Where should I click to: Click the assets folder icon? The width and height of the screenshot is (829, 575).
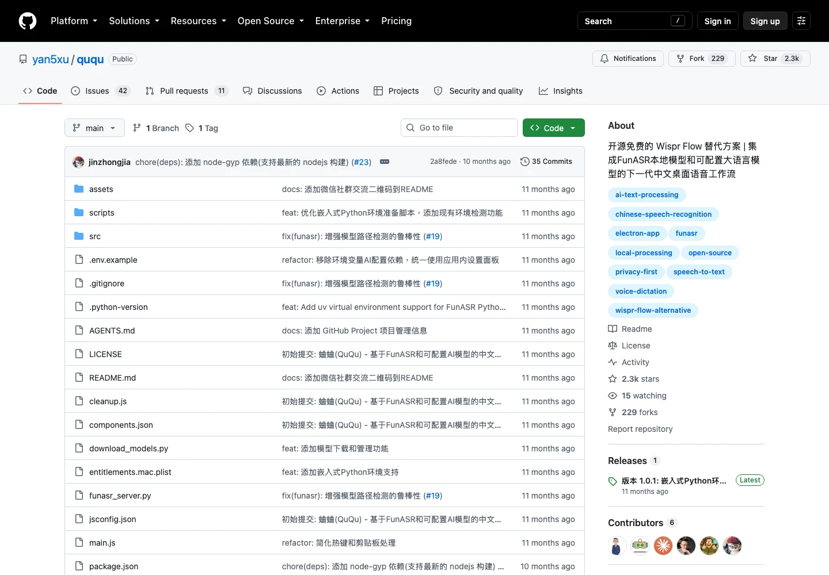click(79, 189)
